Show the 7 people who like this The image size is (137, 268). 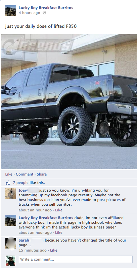pos(21,183)
